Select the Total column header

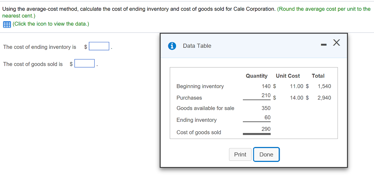pos(318,76)
